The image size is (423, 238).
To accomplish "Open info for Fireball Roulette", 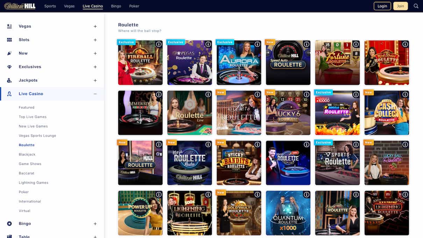I will click(159, 44).
